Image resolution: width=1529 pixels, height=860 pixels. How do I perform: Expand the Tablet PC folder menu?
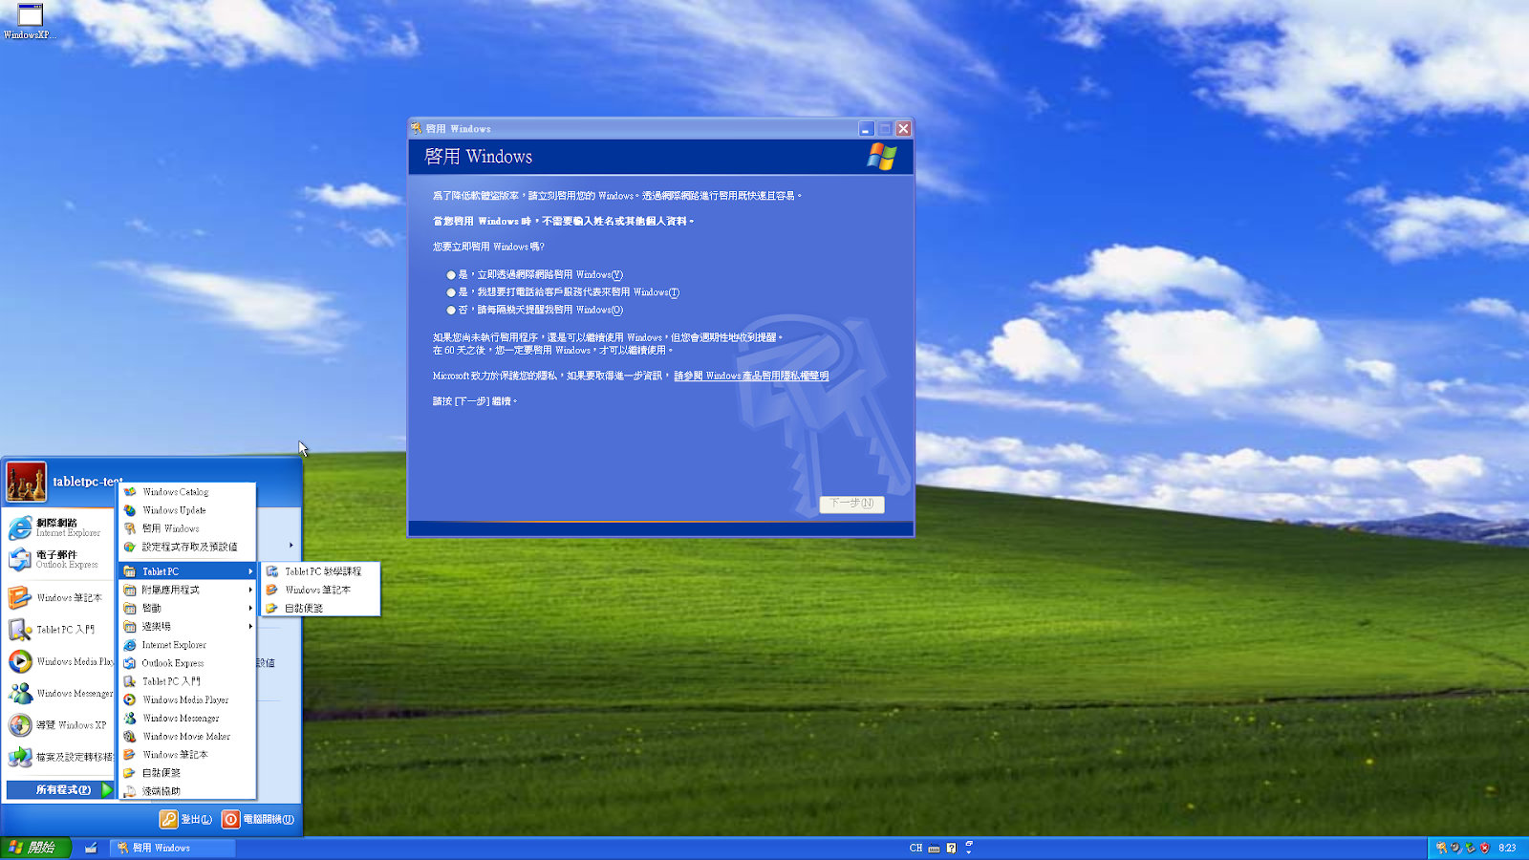pyautogui.click(x=187, y=571)
